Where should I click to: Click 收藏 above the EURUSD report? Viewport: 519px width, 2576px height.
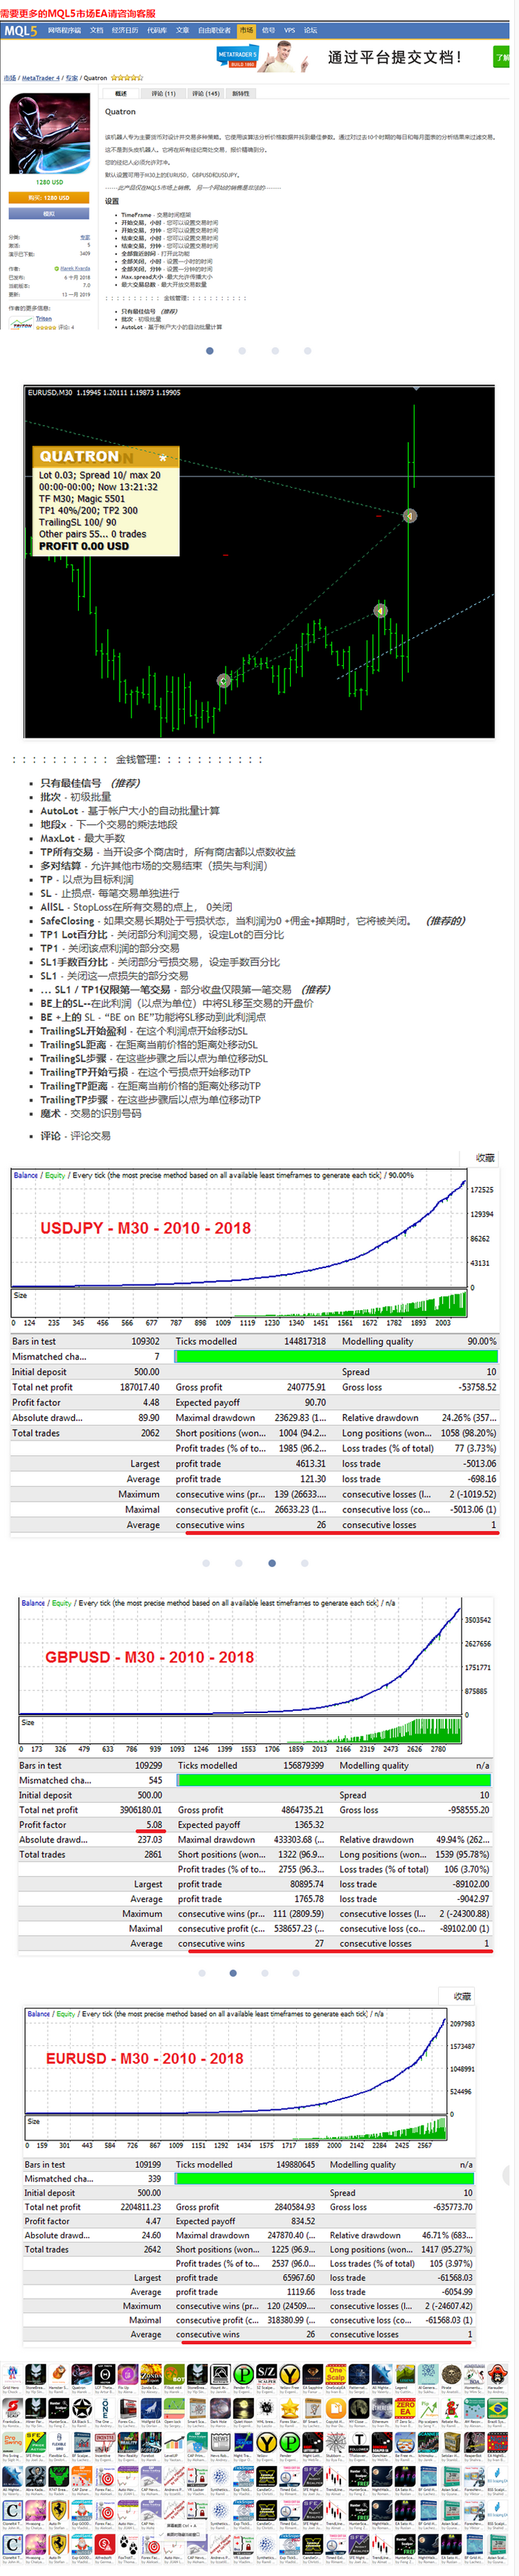point(462,1995)
